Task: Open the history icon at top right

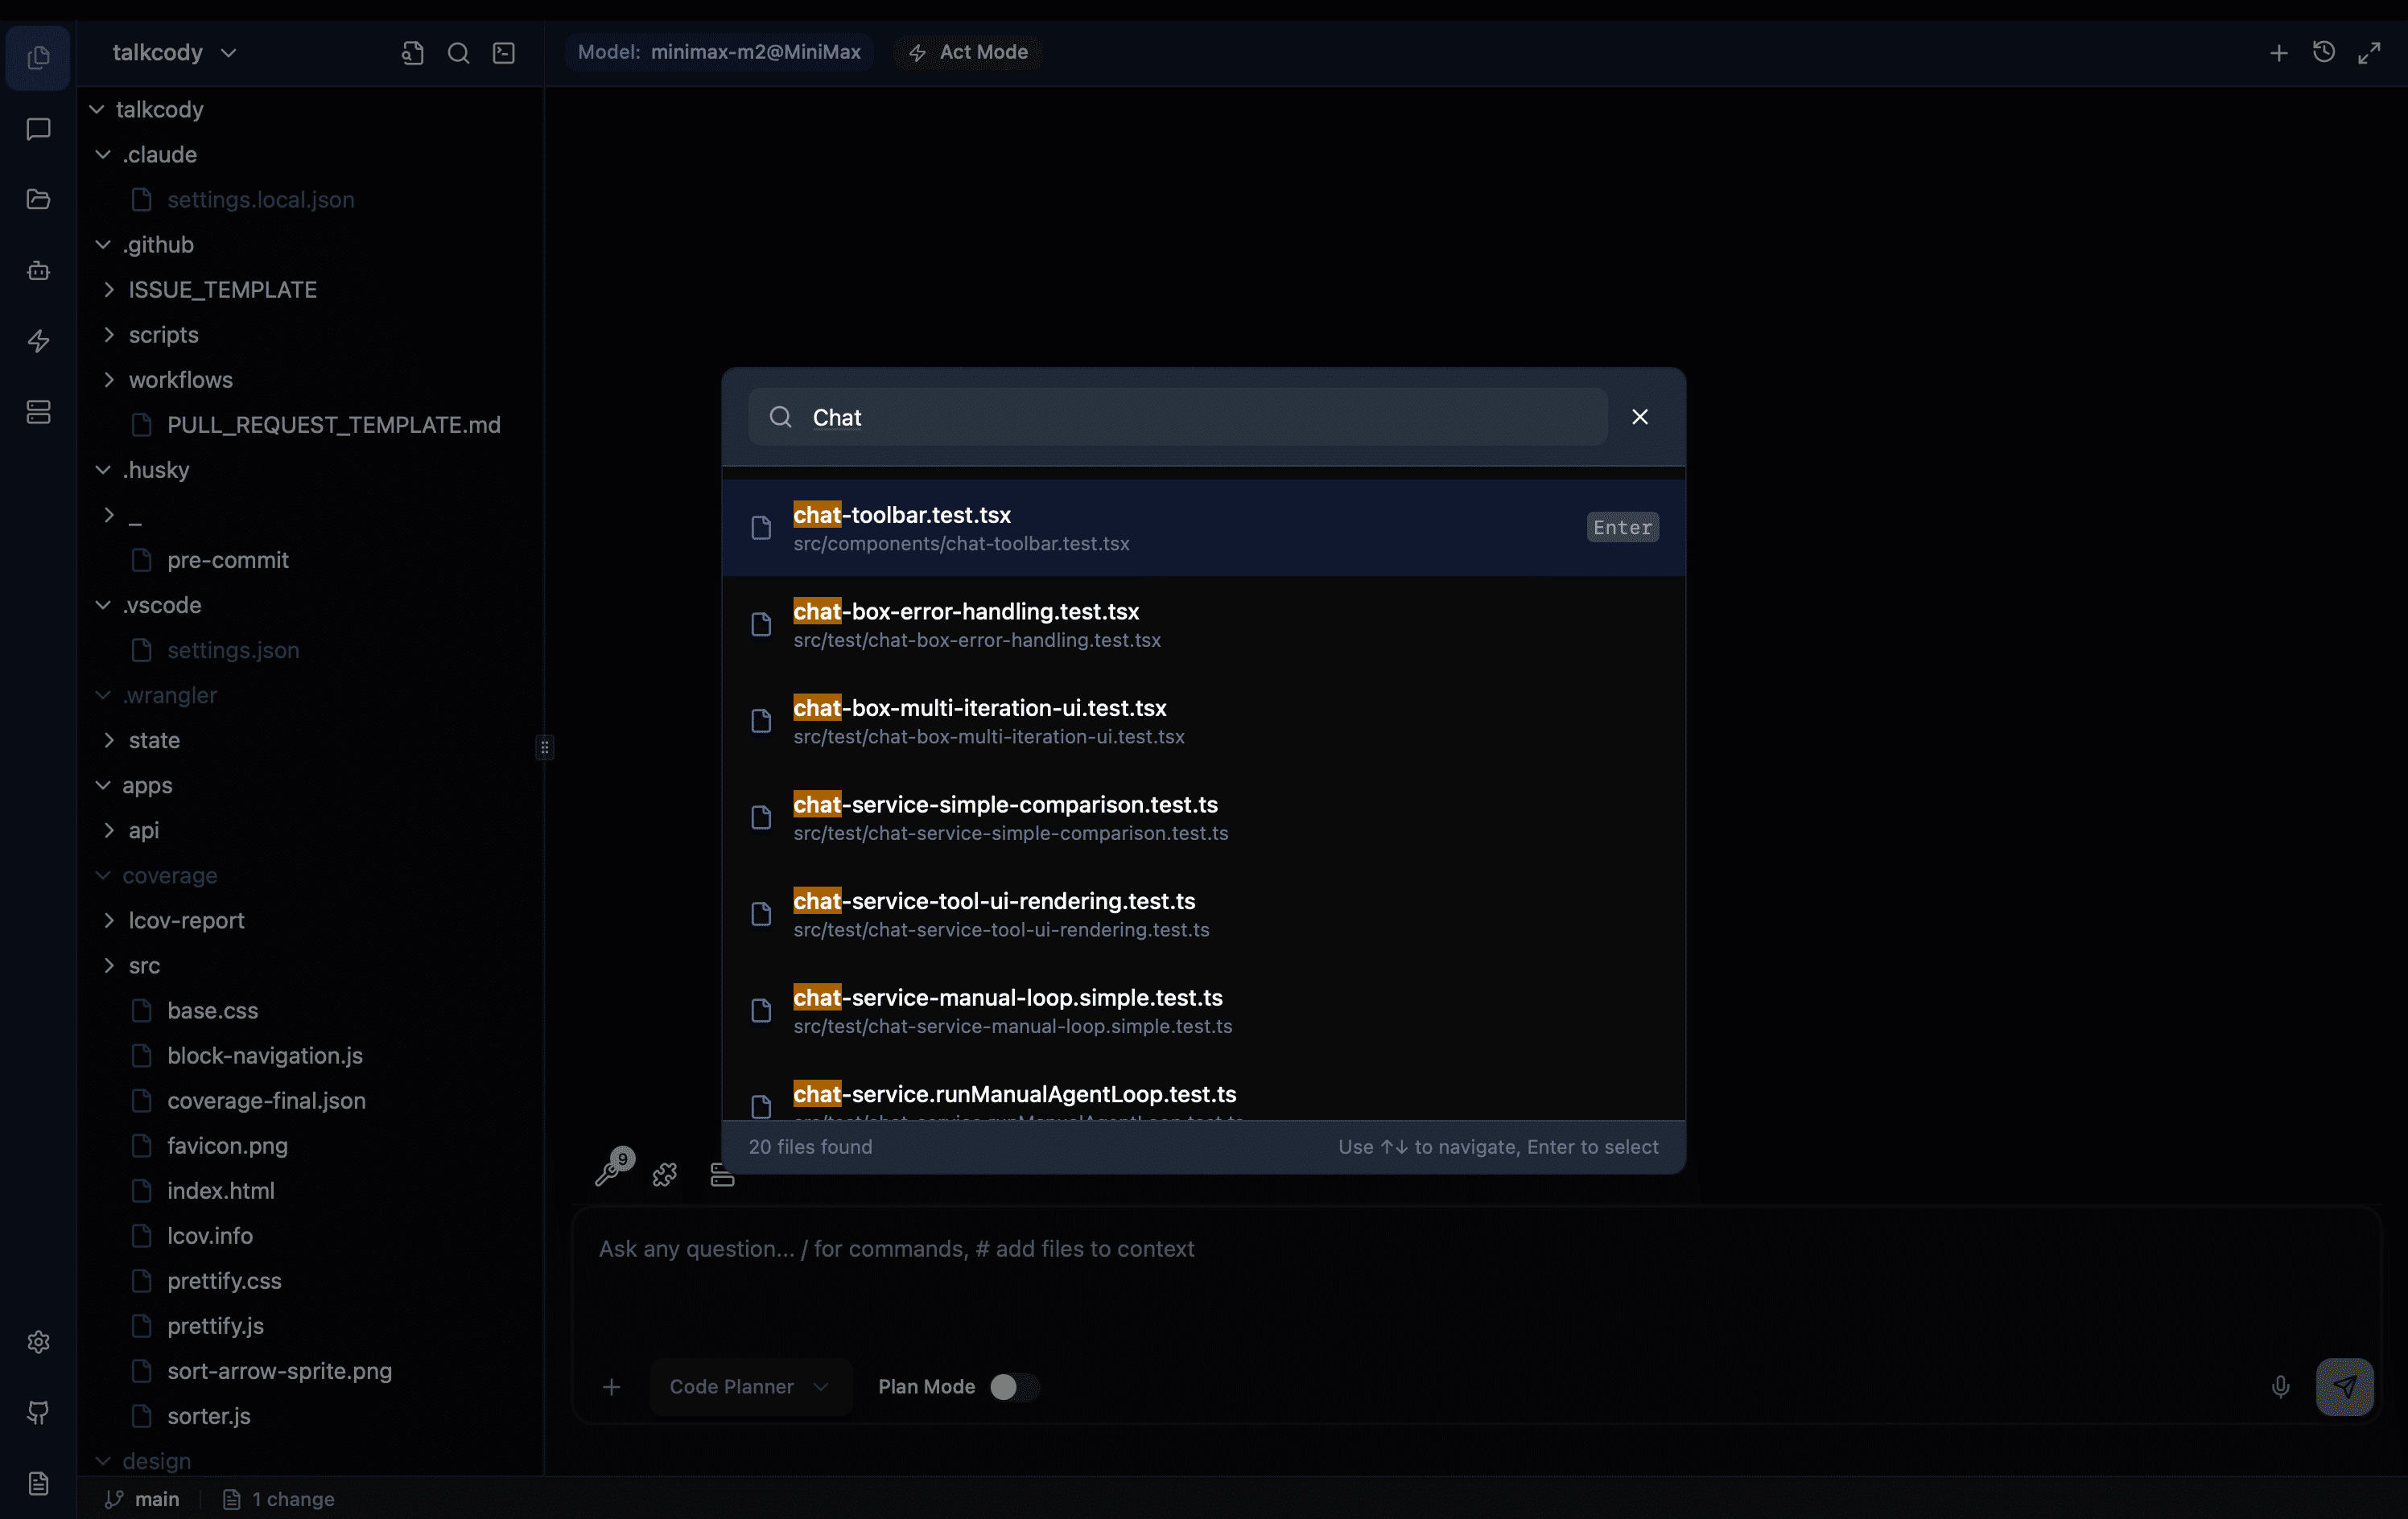Action: [x=2323, y=52]
